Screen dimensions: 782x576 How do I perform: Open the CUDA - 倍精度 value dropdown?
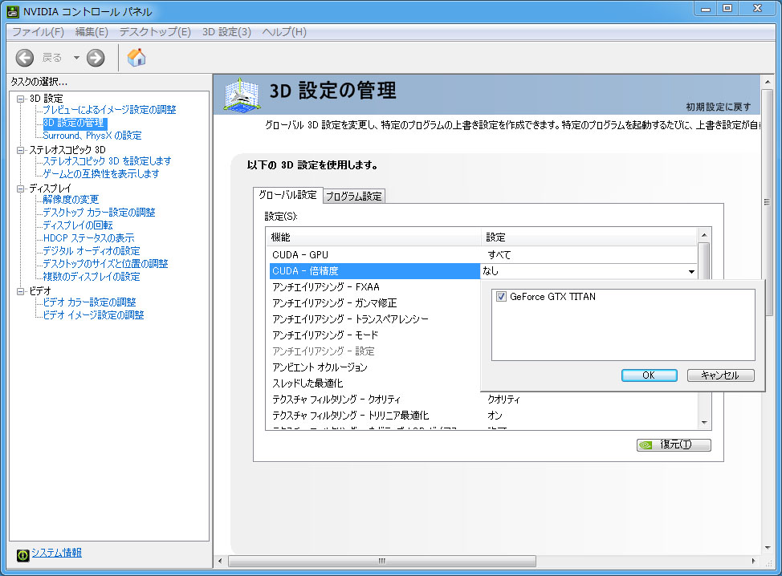pos(691,272)
